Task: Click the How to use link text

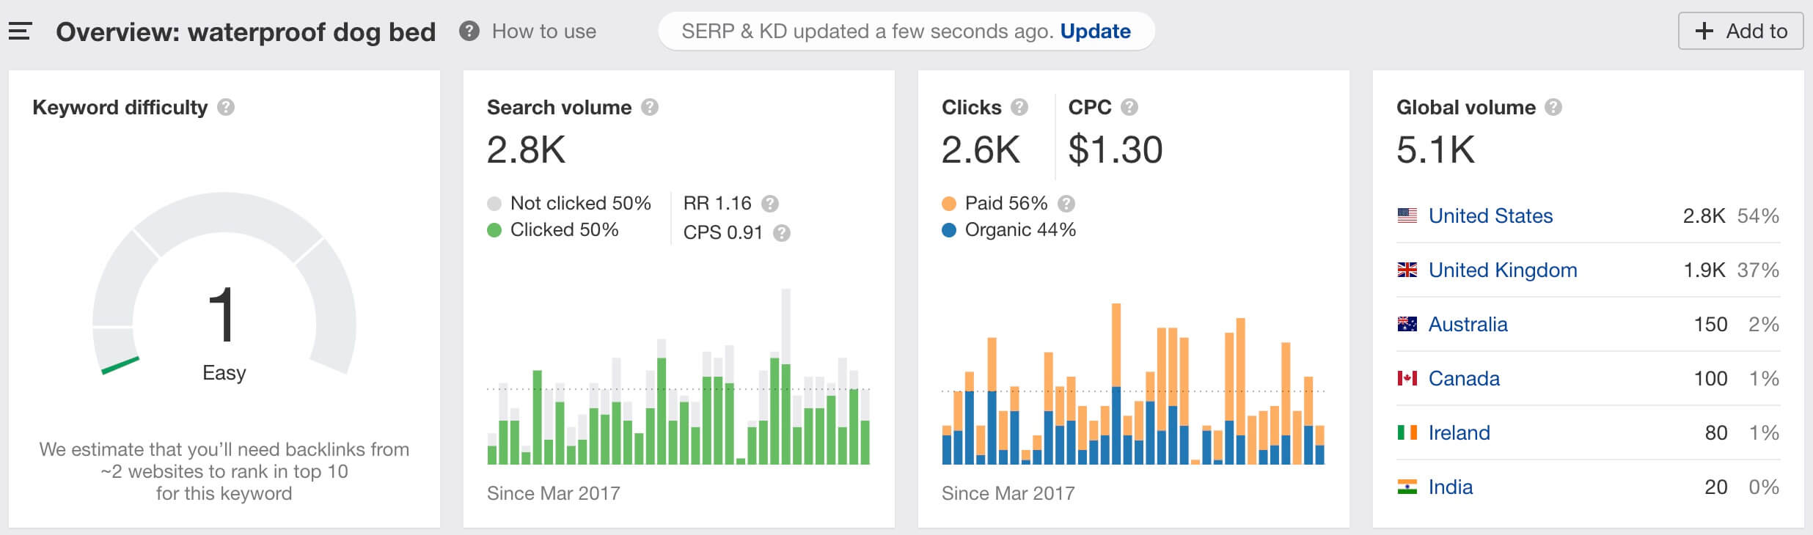Action: pos(544,32)
